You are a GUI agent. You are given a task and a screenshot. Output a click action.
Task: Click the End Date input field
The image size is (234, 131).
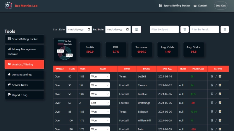118,30
